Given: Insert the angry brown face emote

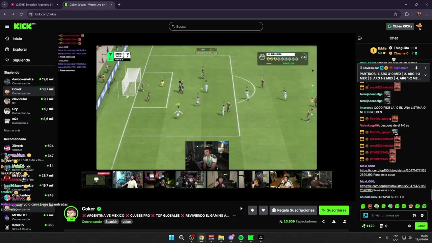Looking at the screenshot, I should point(370,206).
